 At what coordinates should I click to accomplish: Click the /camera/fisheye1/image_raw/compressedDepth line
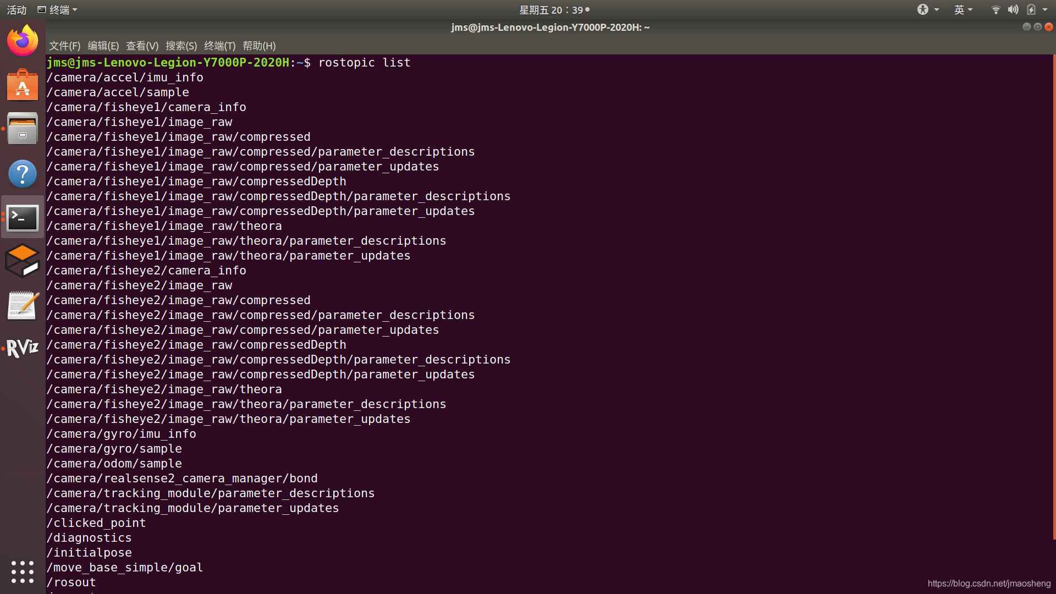pyautogui.click(x=196, y=181)
